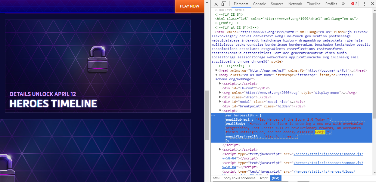Select script in the breadcrumb bar
The height and width of the screenshot is (182, 376).
[x=264, y=178]
